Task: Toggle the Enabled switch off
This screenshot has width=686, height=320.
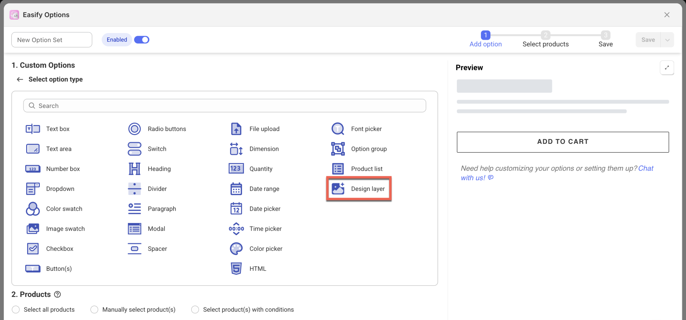Action: pyautogui.click(x=142, y=40)
